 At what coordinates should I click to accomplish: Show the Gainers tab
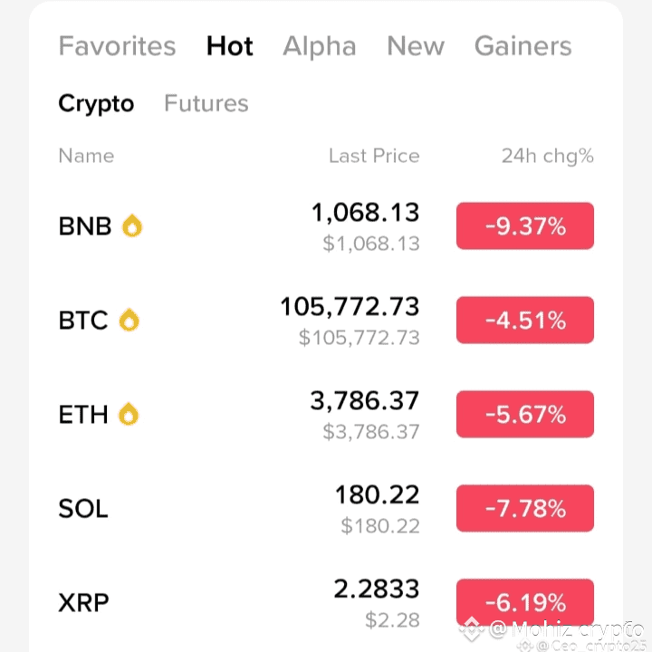(523, 46)
